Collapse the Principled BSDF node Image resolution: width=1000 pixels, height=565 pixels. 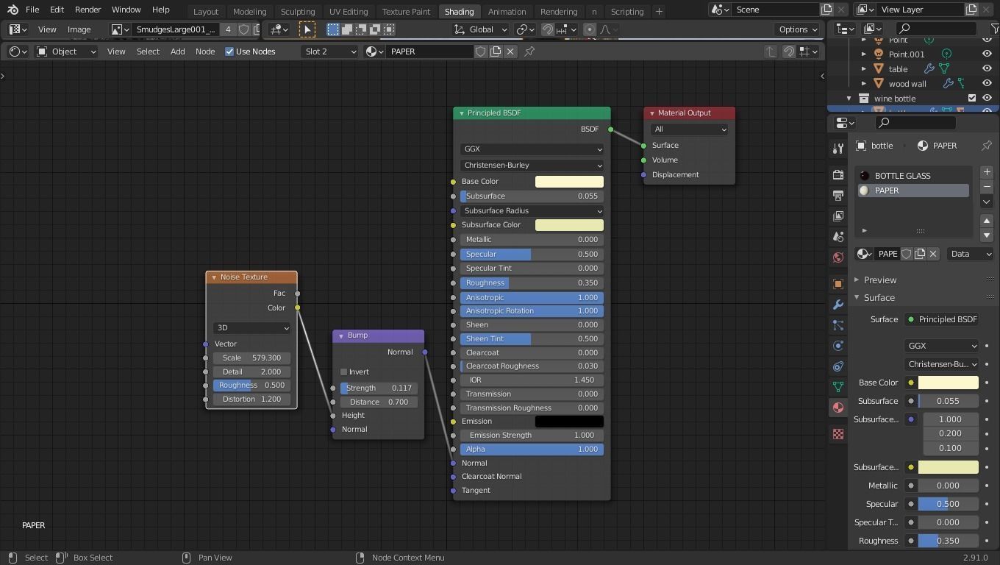[461, 113]
